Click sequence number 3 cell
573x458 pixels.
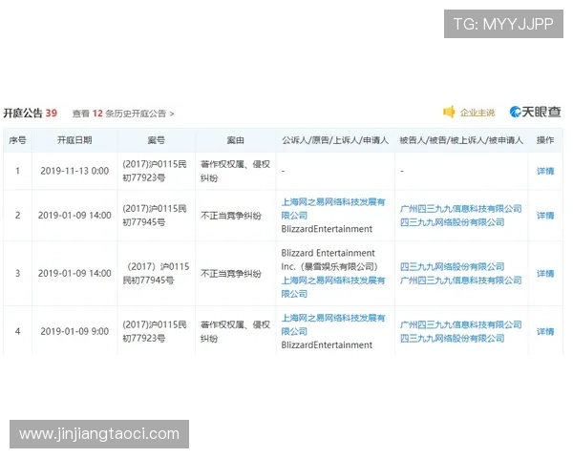click(17, 274)
